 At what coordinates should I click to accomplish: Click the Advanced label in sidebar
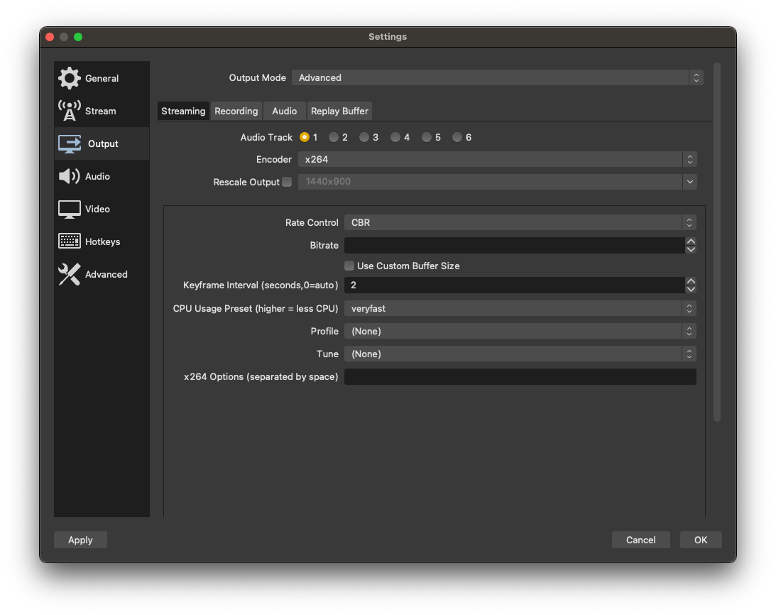coord(106,274)
